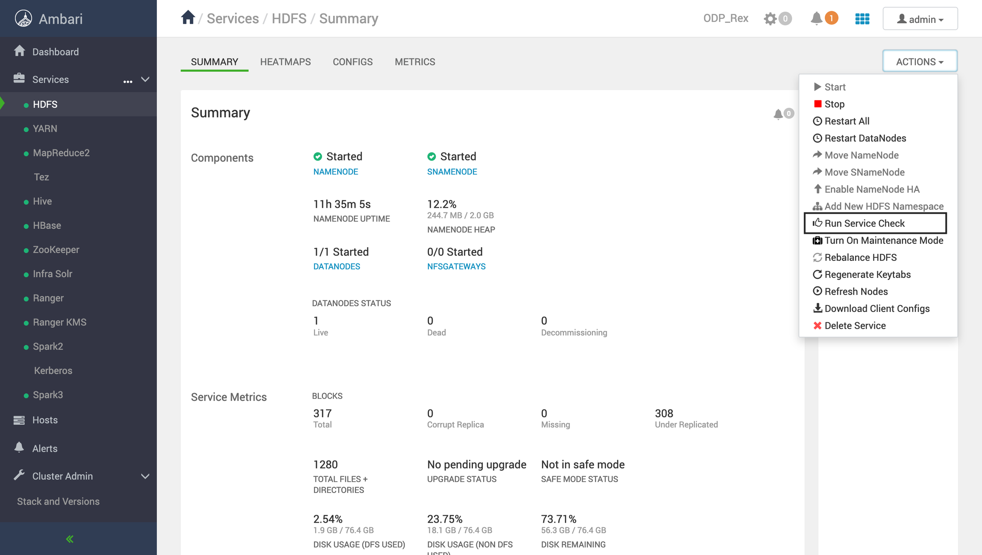Toggle the ACTIONS dropdown button
Viewport: 982px width, 555px height.
coord(919,61)
